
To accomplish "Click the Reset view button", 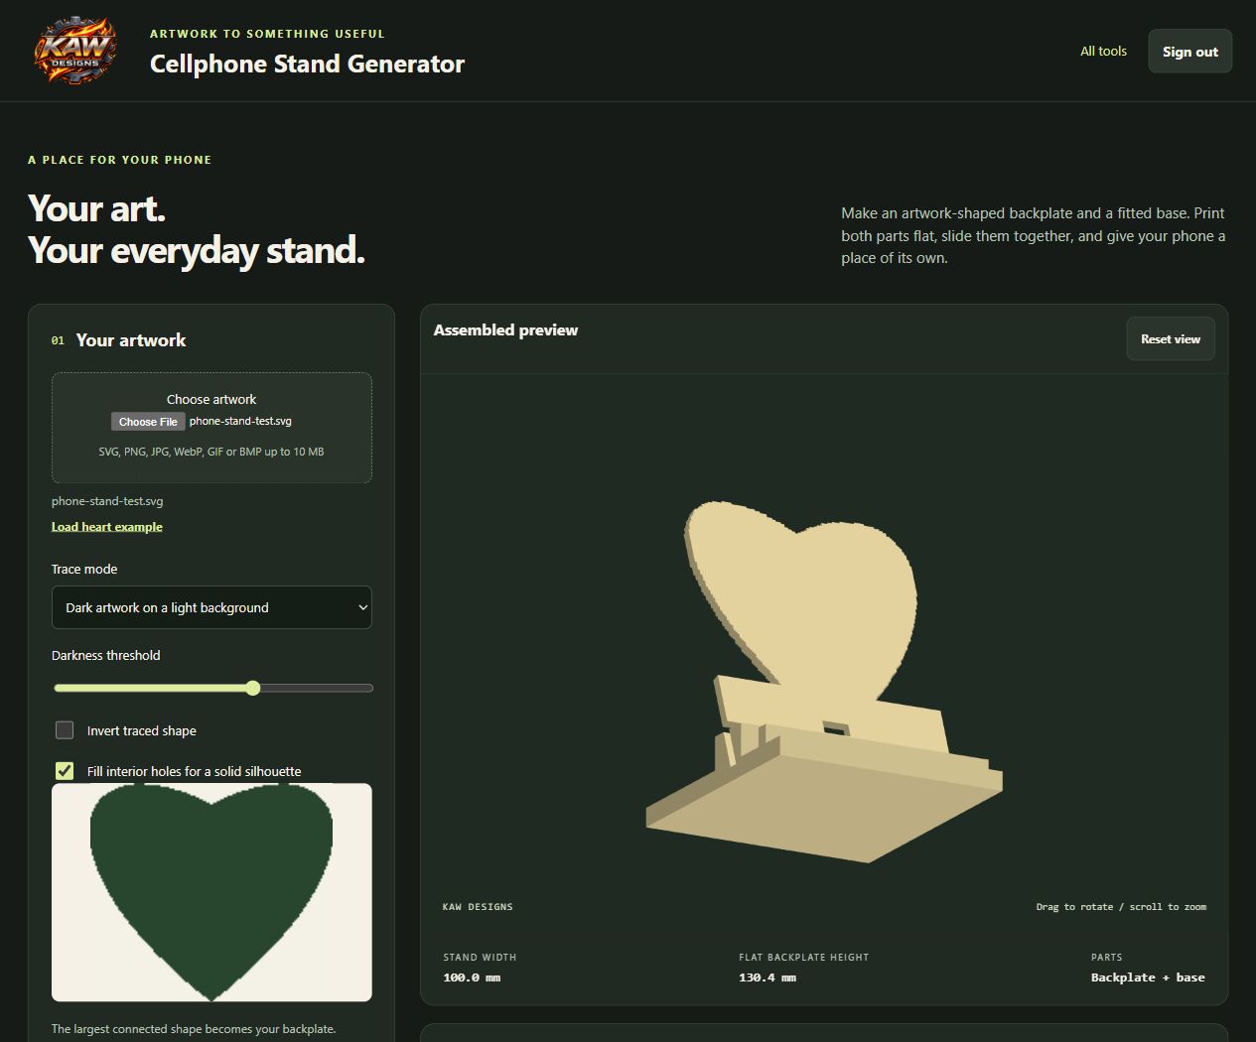I will coord(1171,339).
